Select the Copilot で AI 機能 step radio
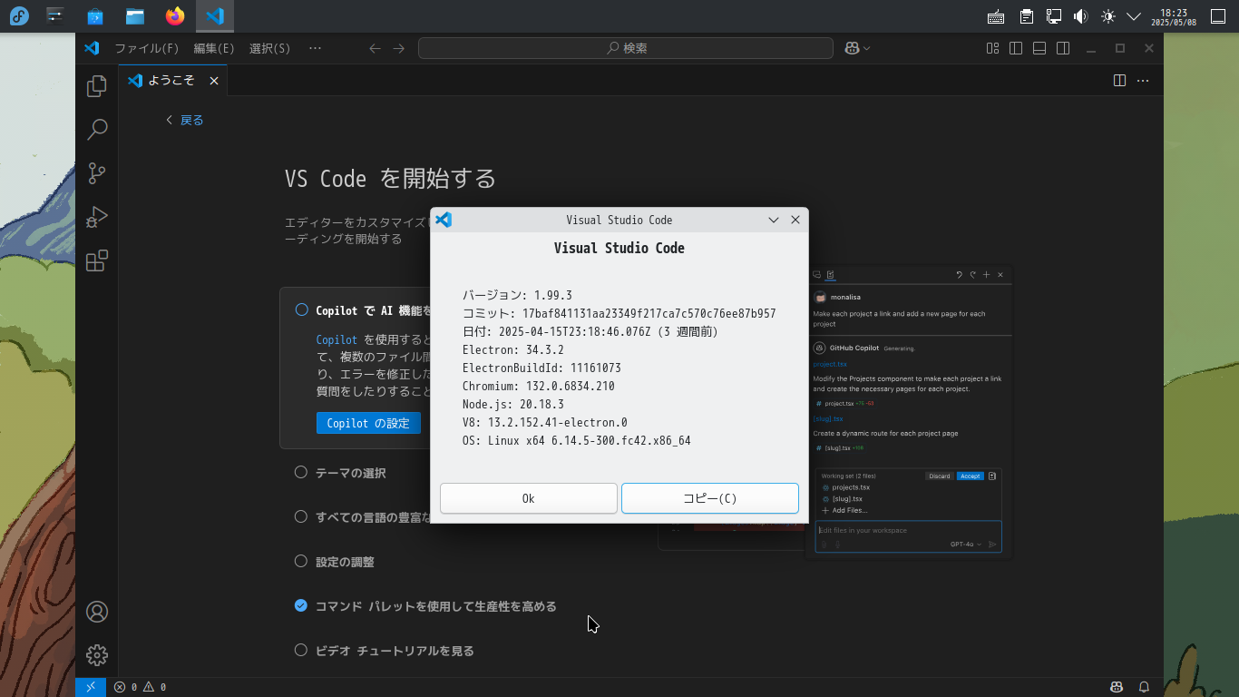Screen dimensions: 1239x697 click(x=301, y=310)
